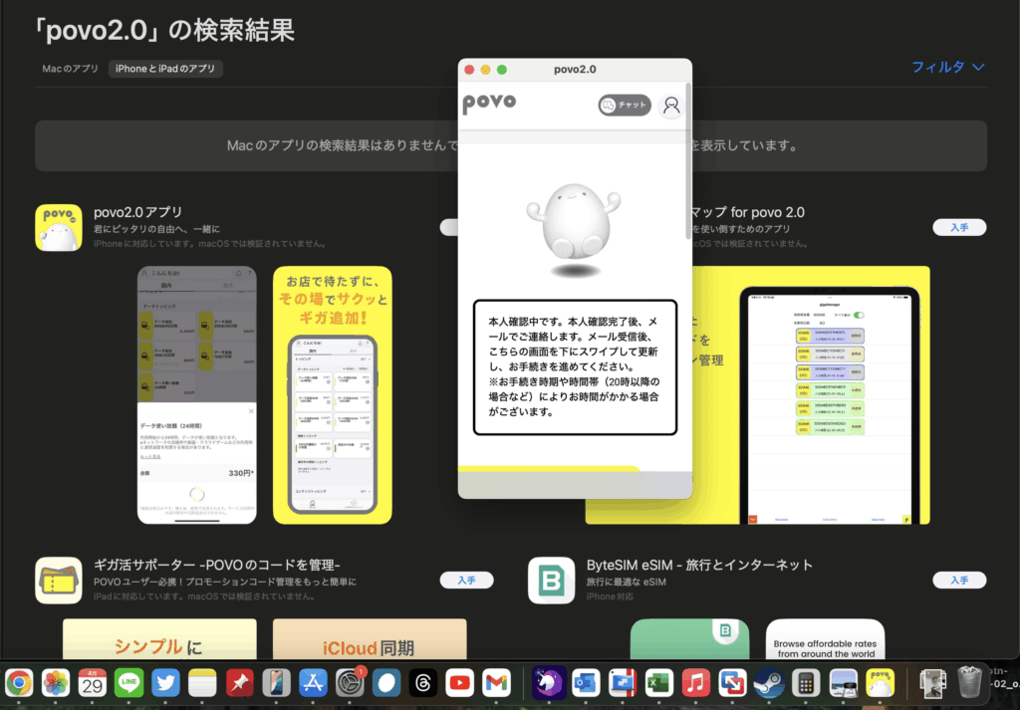Open Preview from the Dock
This screenshot has width=1020, height=710.
[x=843, y=683]
